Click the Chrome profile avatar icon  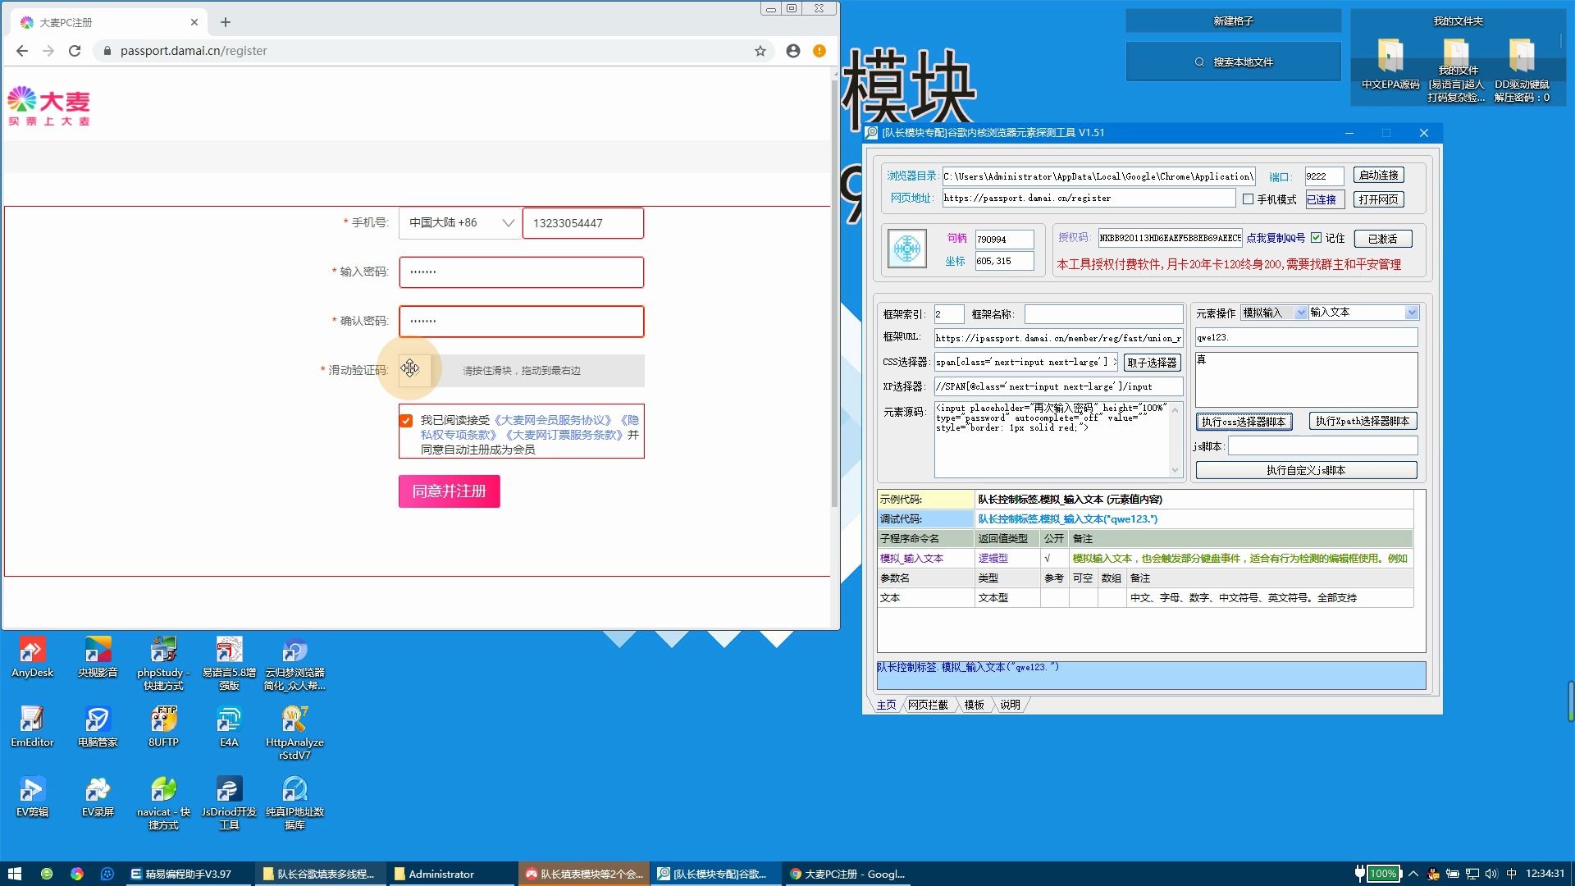(x=792, y=51)
